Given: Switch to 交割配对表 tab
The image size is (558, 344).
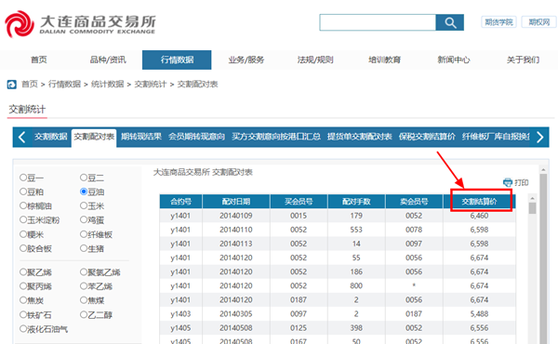Looking at the screenshot, I should point(94,137).
